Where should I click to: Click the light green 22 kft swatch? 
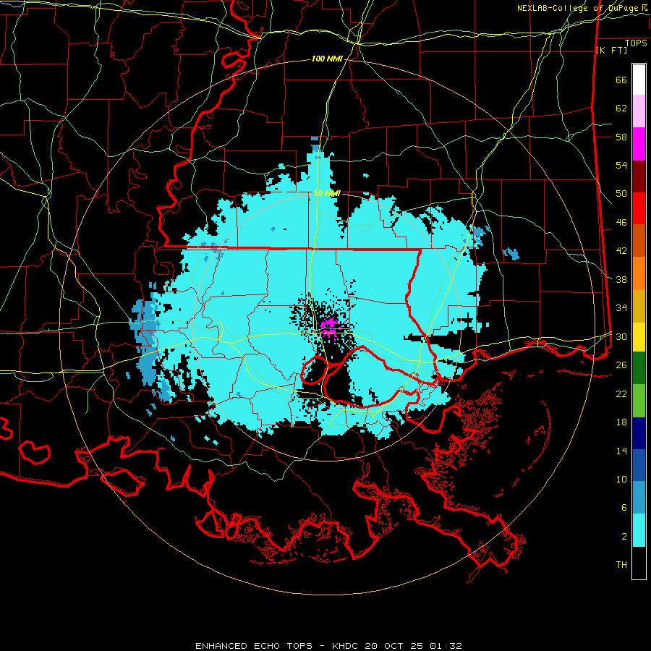[x=639, y=401]
